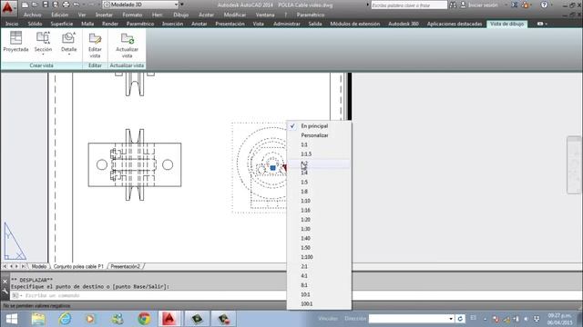The width and height of the screenshot is (583, 327).
Task: Click the Print quick-access icon
Action: [66, 5]
